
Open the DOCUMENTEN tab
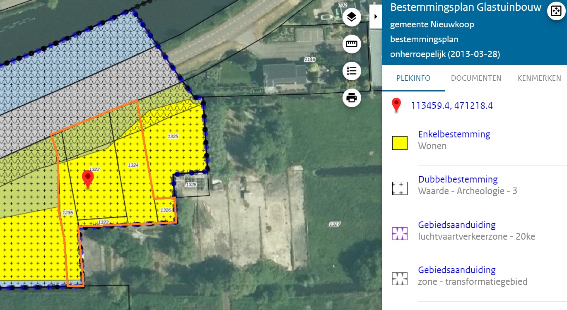[476, 78]
